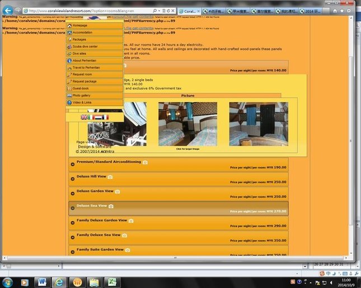
Task: Click camera icon next to Family Deluxe Sea View
Action: pos(125,236)
